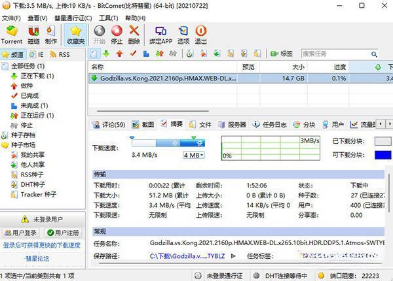Image resolution: width=393 pixels, height=281 pixels.
Task: Collapse the 全部任务 tree node
Action: pos(5,66)
